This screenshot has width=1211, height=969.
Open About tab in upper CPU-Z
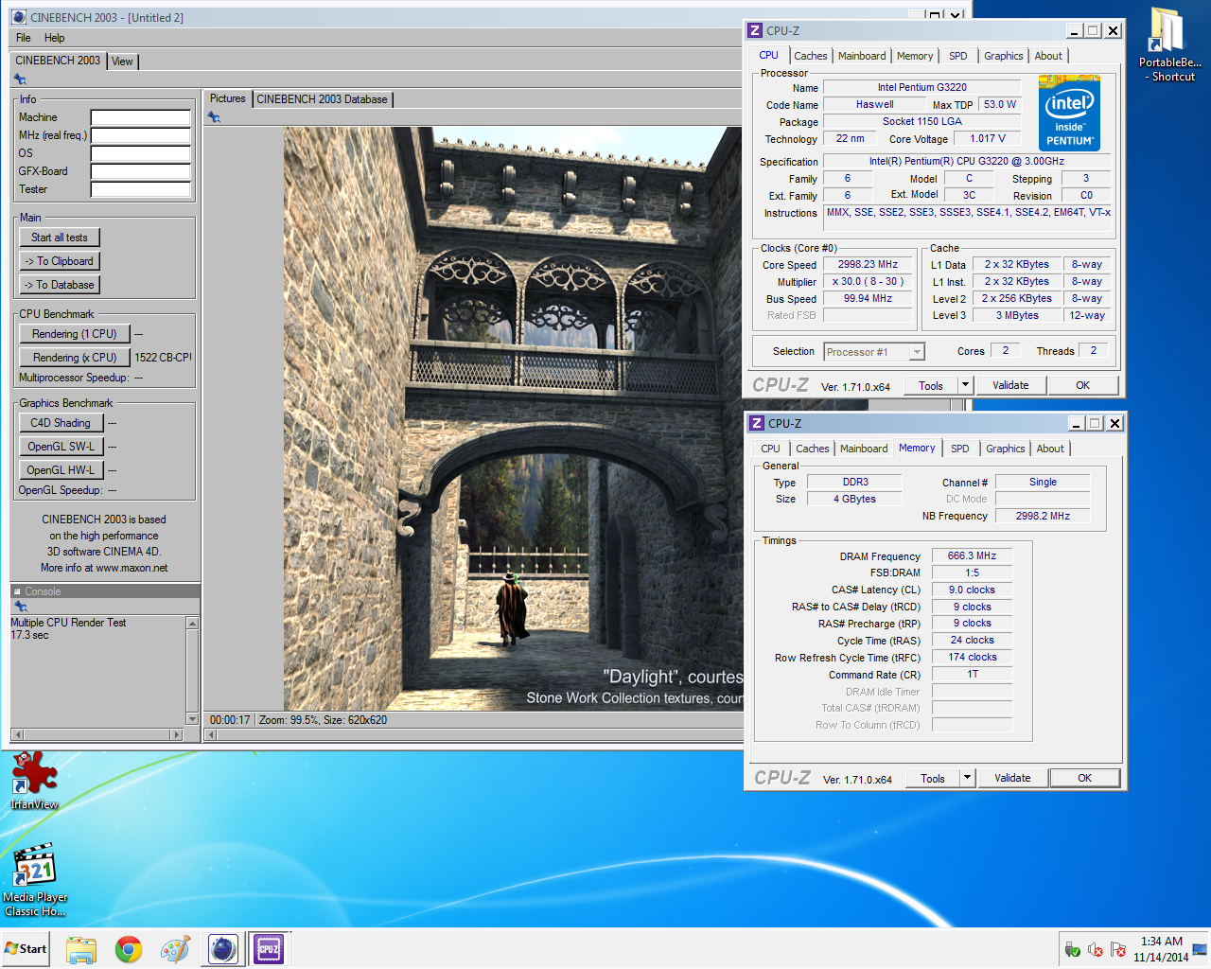(1048, 56)
